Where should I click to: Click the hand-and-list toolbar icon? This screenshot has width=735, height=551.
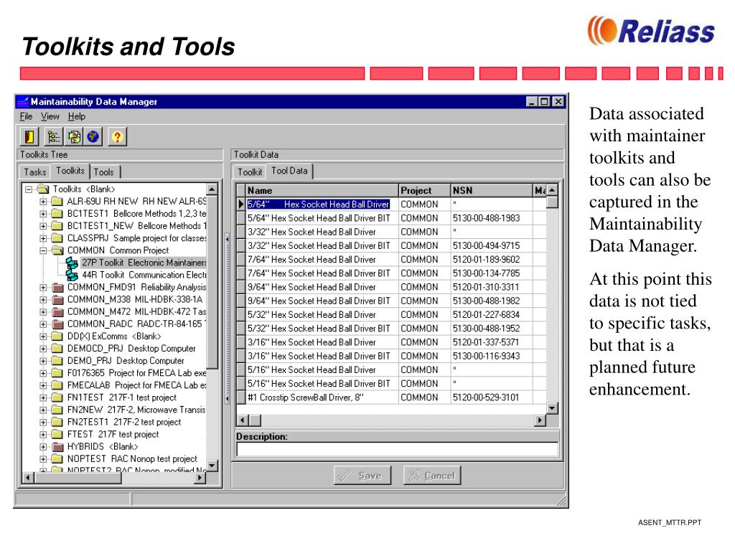click(x=74, y=137)
